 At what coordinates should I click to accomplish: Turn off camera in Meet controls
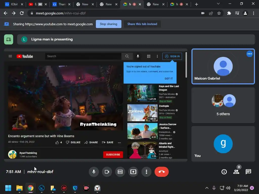coord(107,172)
